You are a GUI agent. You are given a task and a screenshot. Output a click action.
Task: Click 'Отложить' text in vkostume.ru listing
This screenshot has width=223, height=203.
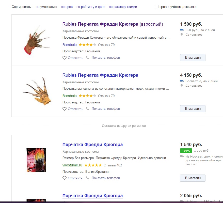[x=75, y=178]
